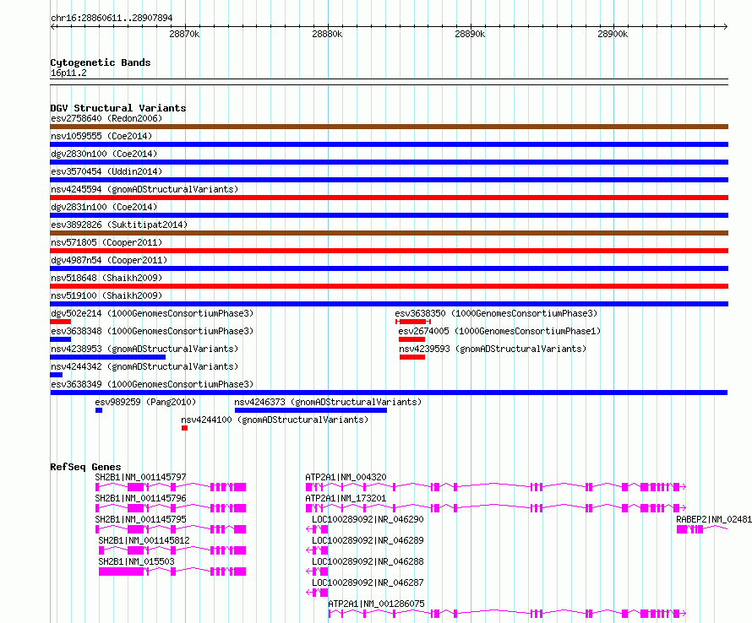Screen dimensions: 752x623
Task: Open gene label LOC100289092|NR_046288
Action: (x=368, y=561)
